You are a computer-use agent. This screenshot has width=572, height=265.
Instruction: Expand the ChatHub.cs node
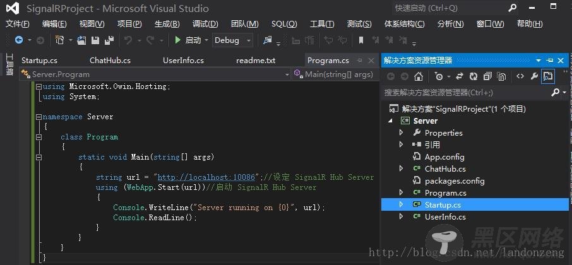point(402,168)
